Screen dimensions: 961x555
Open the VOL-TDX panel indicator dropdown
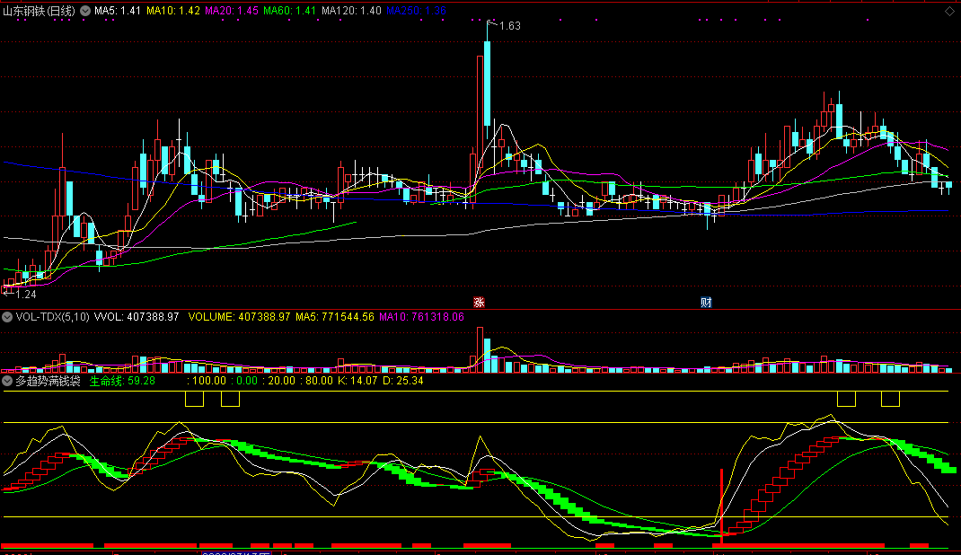click(x=7, y=317)
